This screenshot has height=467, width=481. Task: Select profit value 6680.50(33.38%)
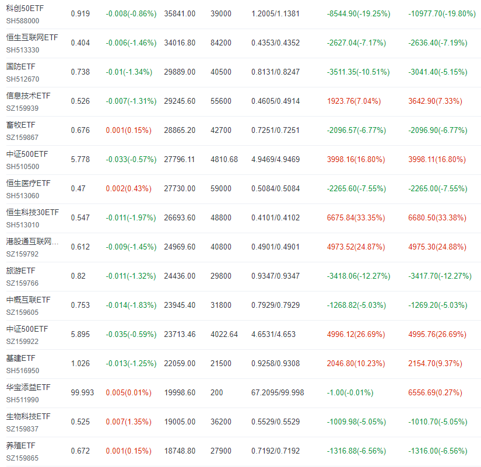click(437, 218)
